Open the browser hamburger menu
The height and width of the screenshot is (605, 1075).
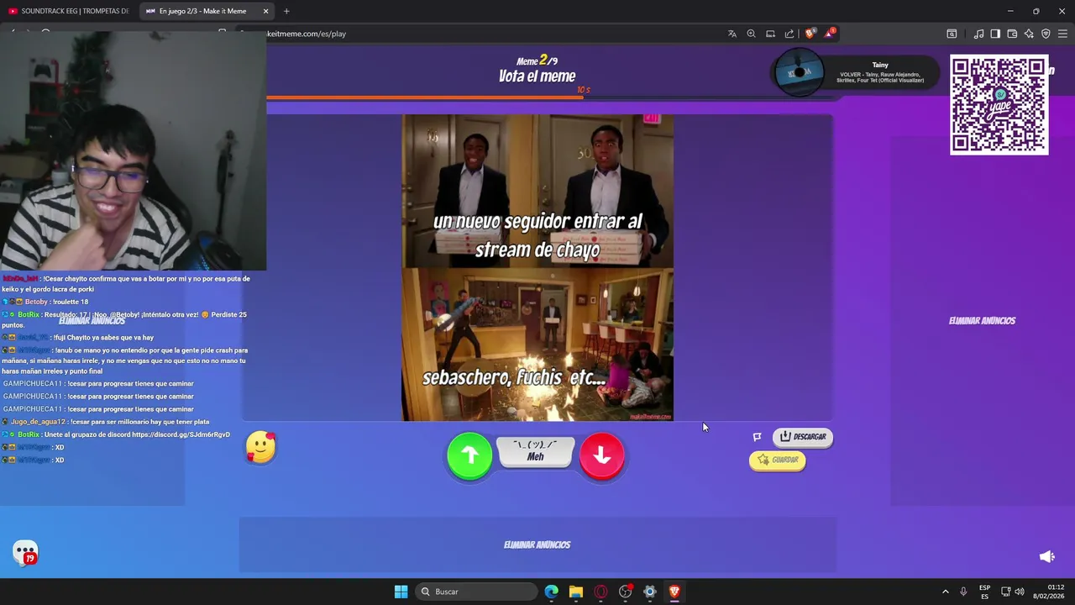[1062, 34]
